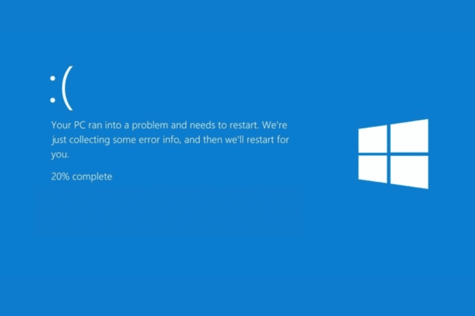Click the word 'complete'
Image resolution: width=475 pixels, height=316 pixels.
[x=92, y=177]
